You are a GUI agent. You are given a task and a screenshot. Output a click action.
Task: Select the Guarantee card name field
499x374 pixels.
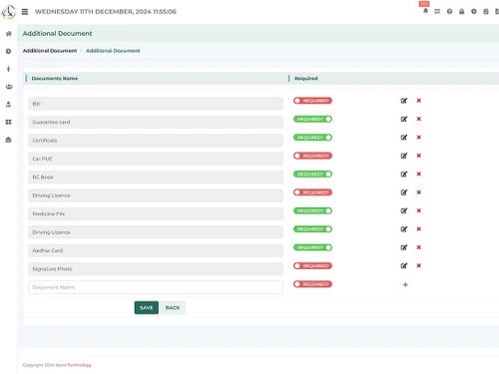(156, 122)
